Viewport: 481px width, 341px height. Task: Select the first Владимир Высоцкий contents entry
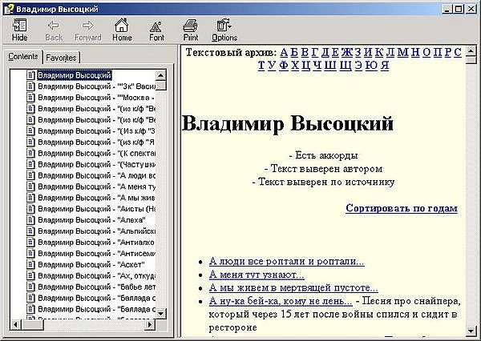(x=75, y=75)
